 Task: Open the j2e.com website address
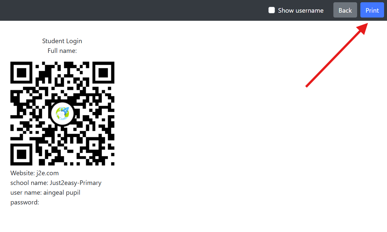47,173
